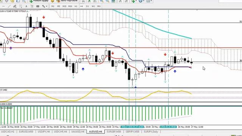Screen dimensions: 242x136
Task: Click the gray rectangle toolbar icon
Action: point(38,6)
